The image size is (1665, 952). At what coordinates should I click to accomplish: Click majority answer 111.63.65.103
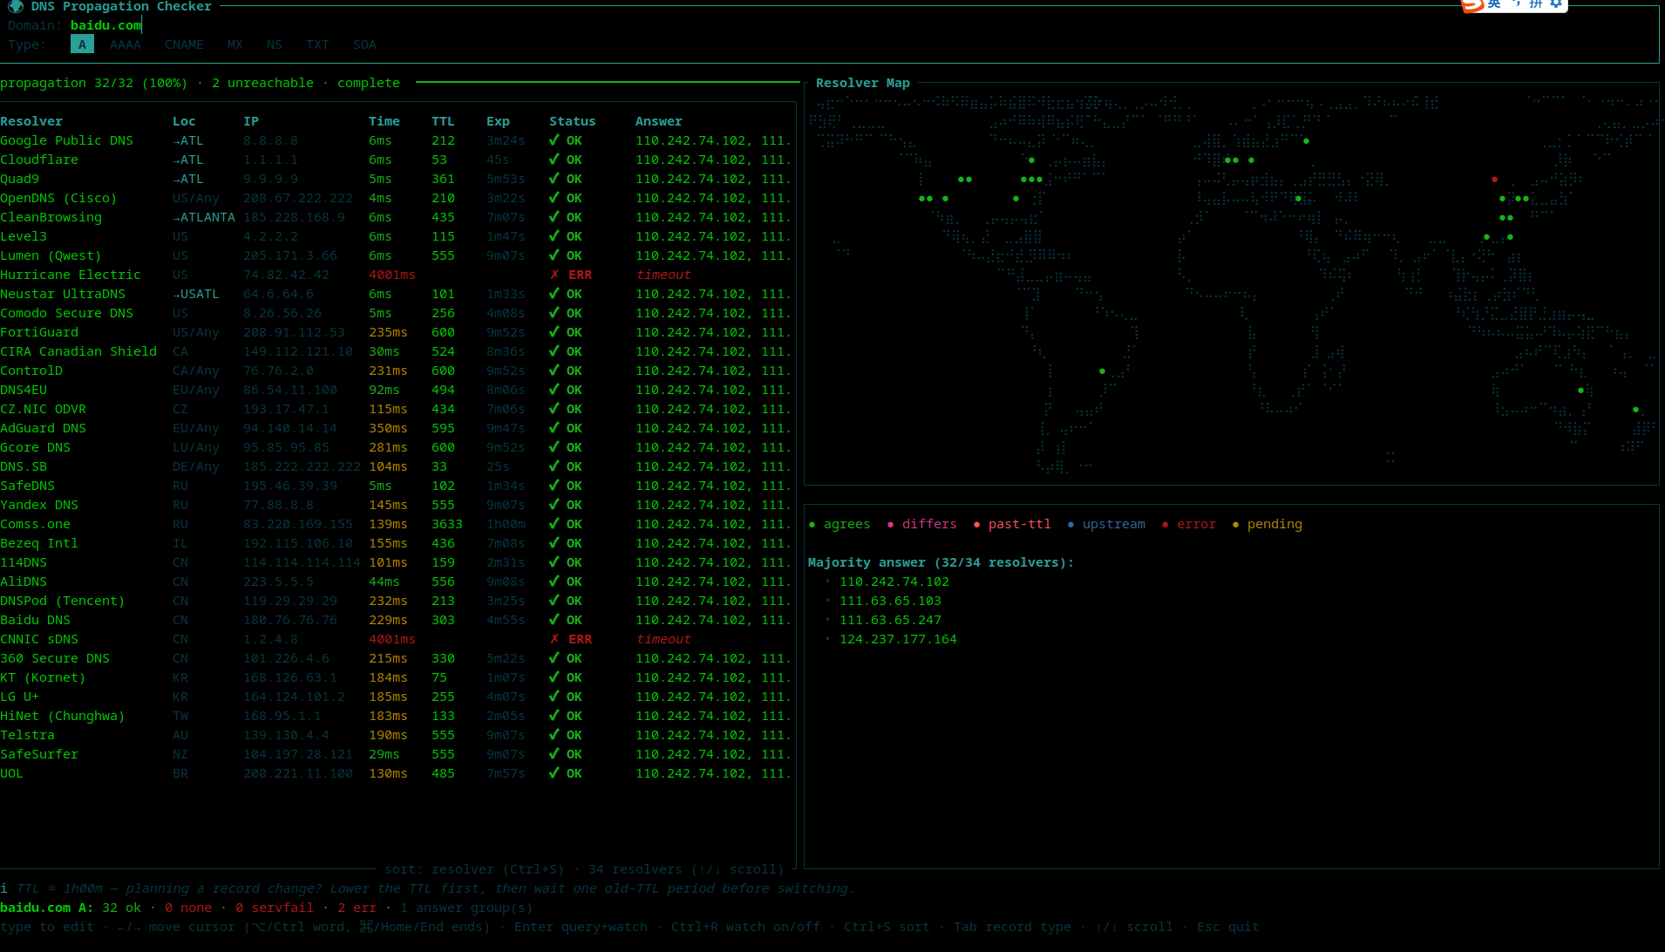pos(890,601)
